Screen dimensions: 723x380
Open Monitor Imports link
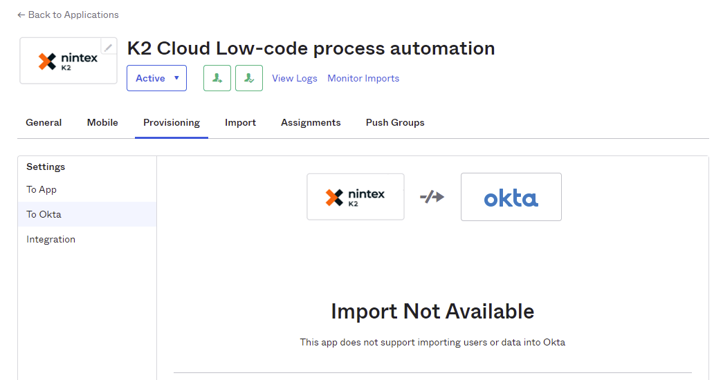coord(363,78)
